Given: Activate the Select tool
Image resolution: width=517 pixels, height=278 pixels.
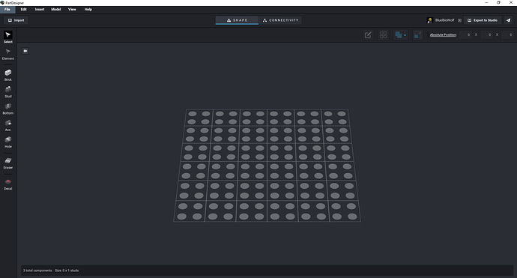Looking at the screenshot, I should coord(8,37).
